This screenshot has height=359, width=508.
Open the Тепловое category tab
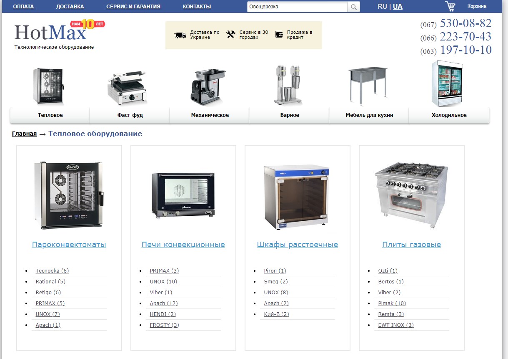[x=50, y=115]
